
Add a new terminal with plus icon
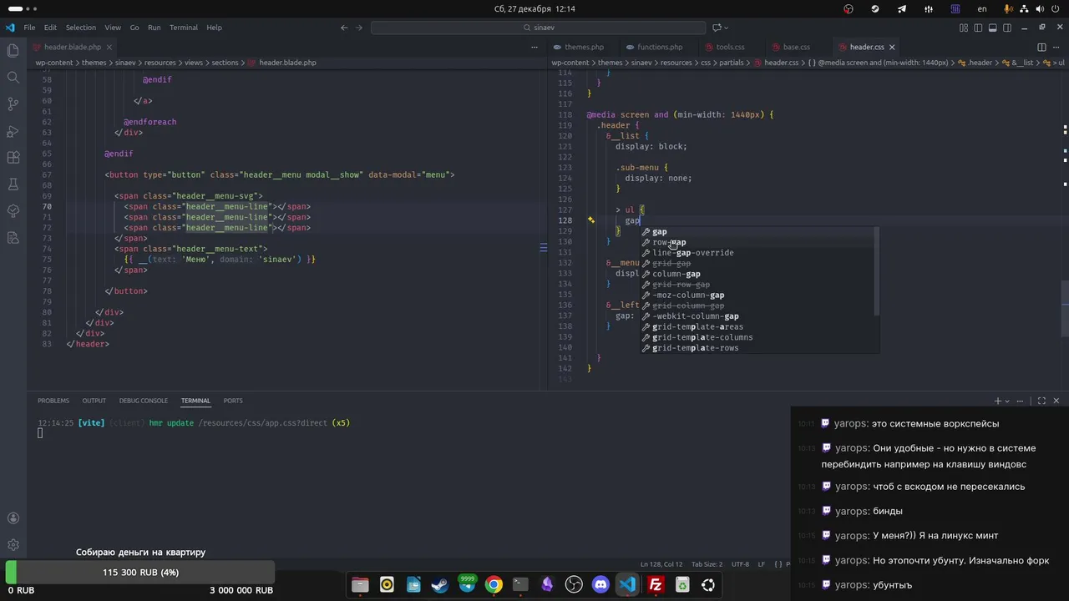pyautogui.click(x=997, y=401)
